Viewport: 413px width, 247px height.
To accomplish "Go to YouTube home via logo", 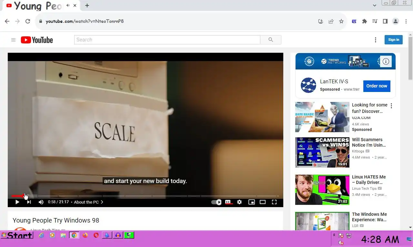I will coord(37,40).
